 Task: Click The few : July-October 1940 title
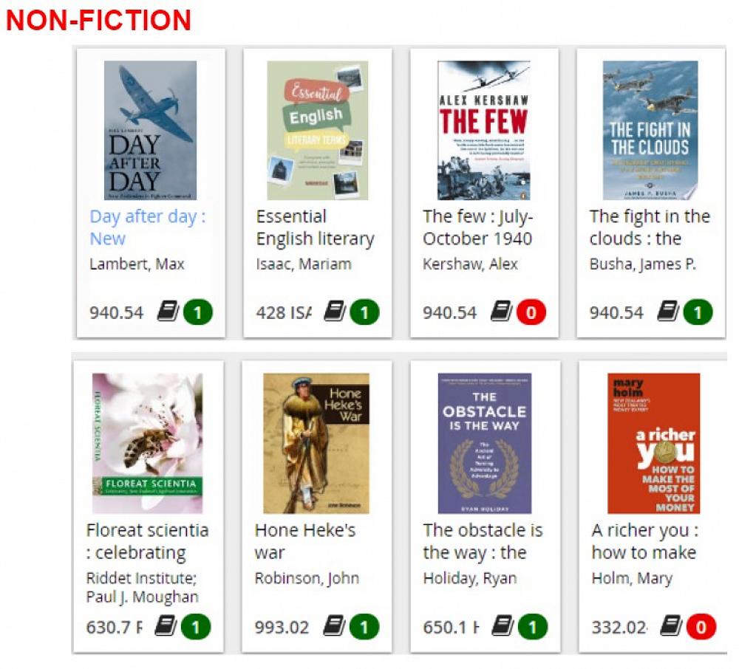[x=477, y=227]
